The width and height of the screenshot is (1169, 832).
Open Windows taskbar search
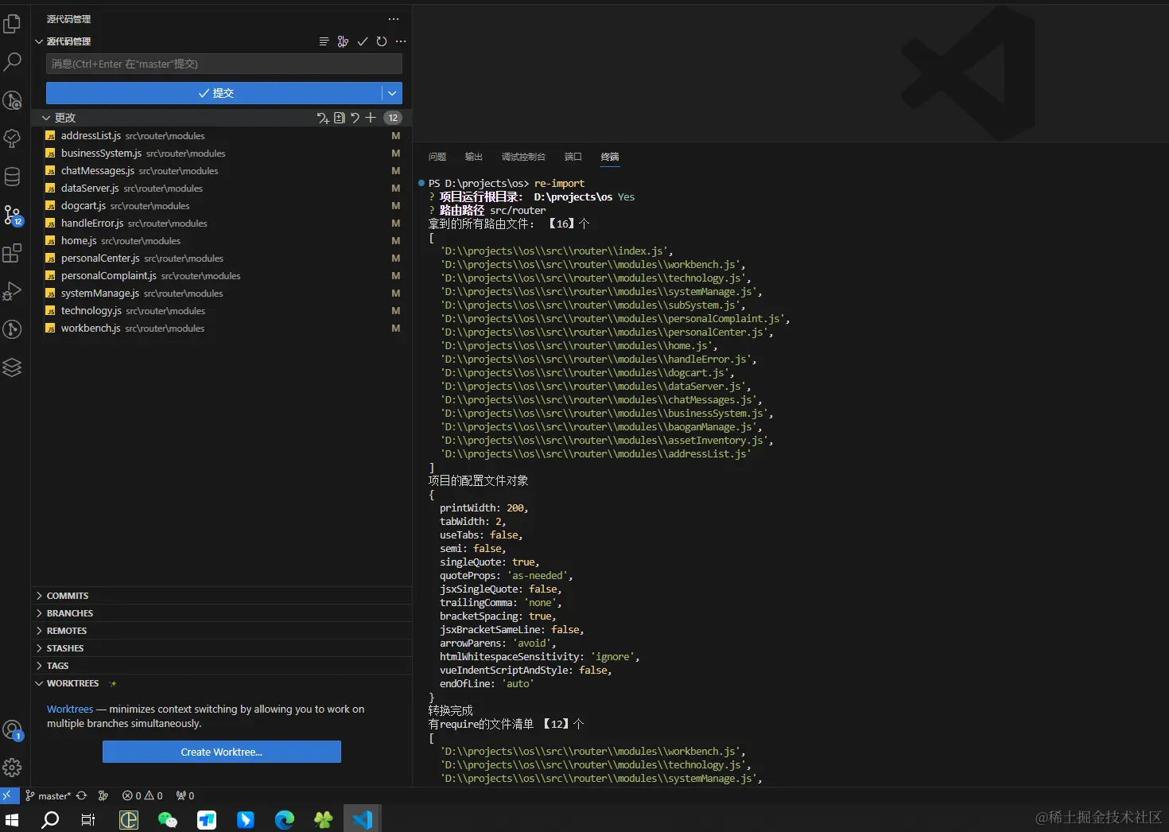50,819
